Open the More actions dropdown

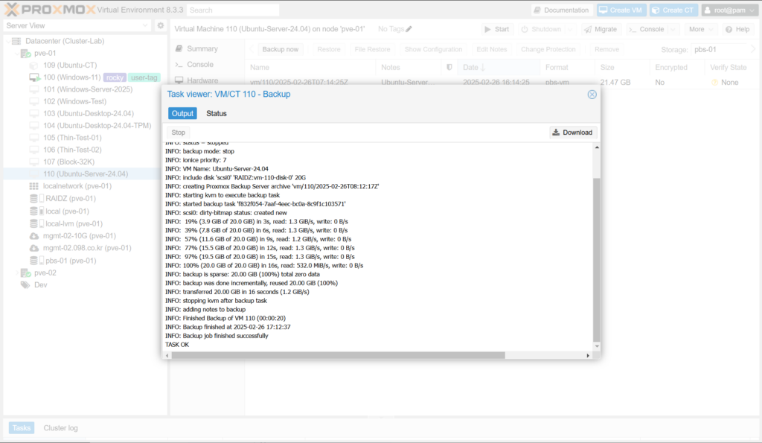tap(700, 29)
